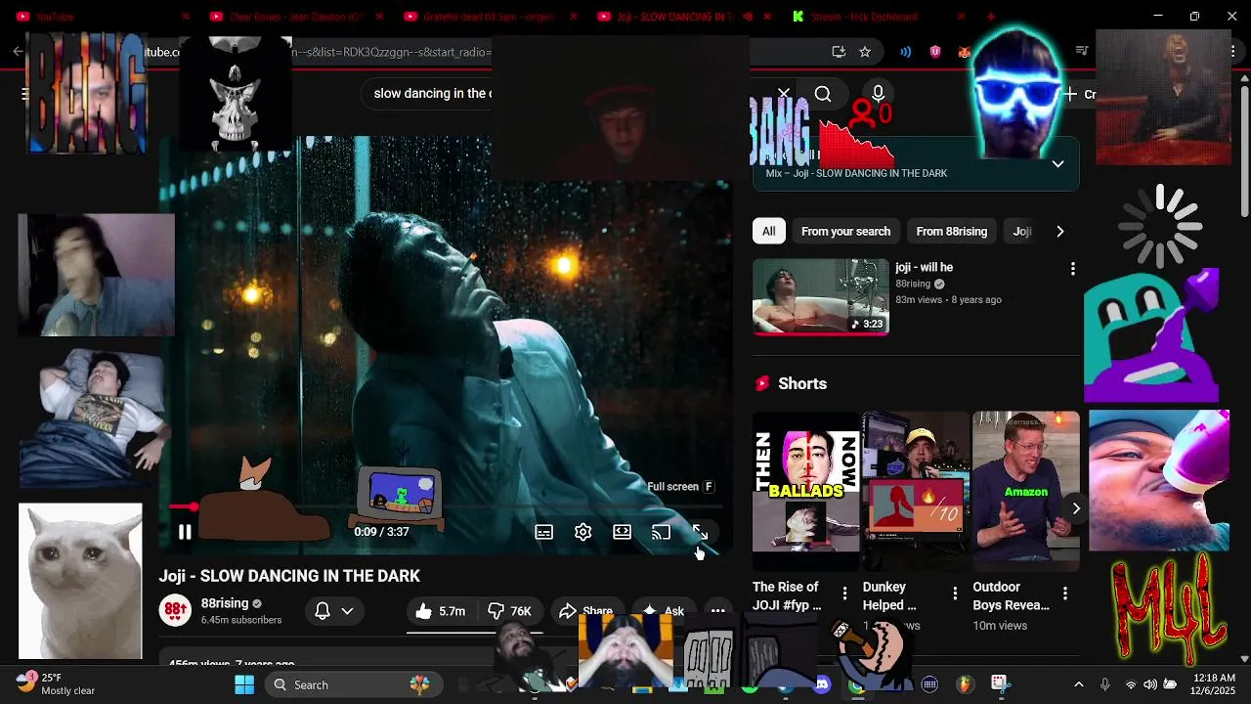Open the player settings gear

[583, 532]
